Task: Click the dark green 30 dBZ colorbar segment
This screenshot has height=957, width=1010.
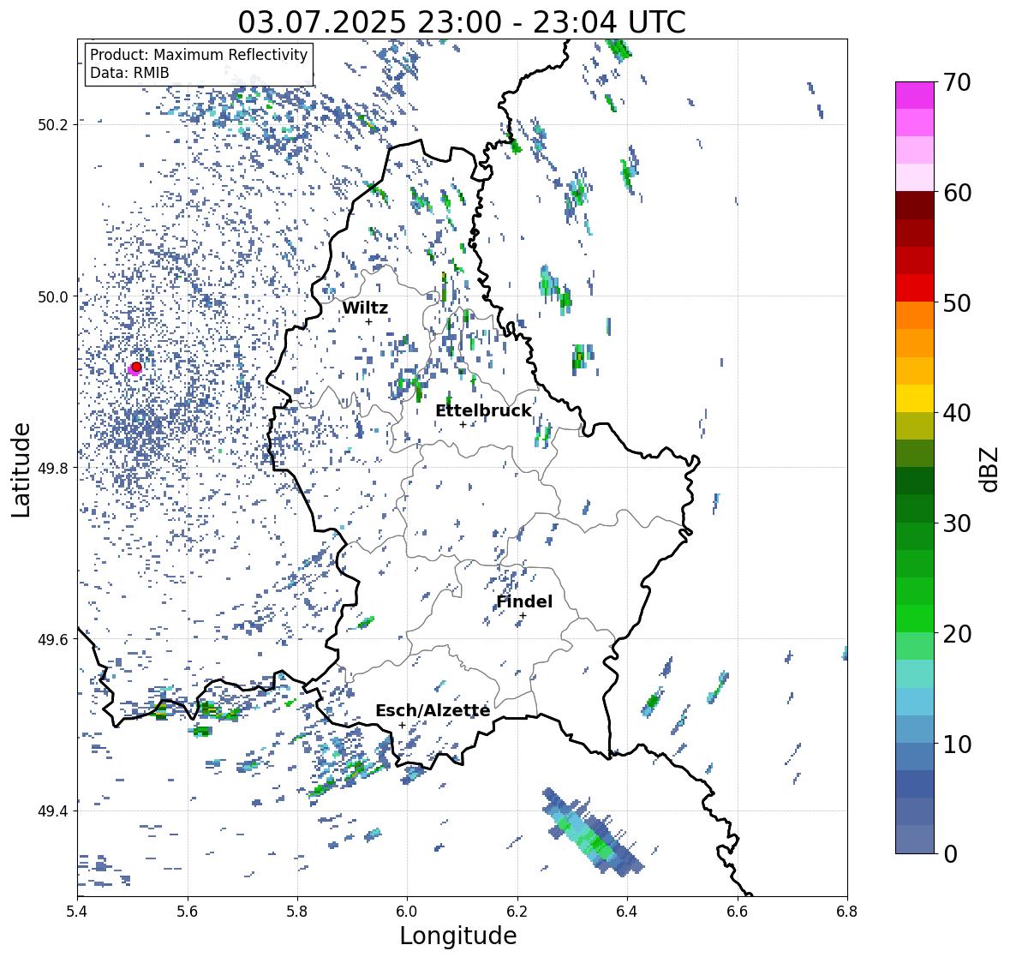Action: (x=915, y=509)
